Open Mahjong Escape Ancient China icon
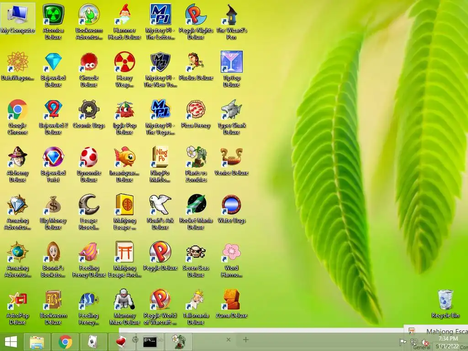 [124, 212]
